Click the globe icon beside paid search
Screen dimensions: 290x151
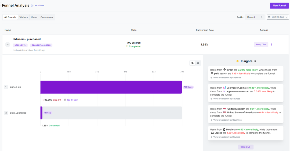tap(212, 73)
